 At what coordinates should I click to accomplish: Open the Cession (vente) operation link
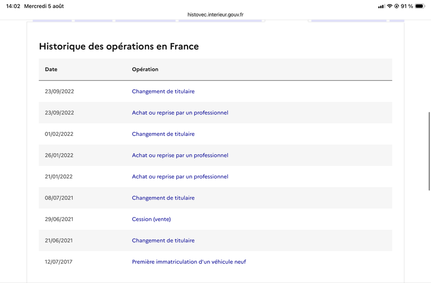coord(151,219)
